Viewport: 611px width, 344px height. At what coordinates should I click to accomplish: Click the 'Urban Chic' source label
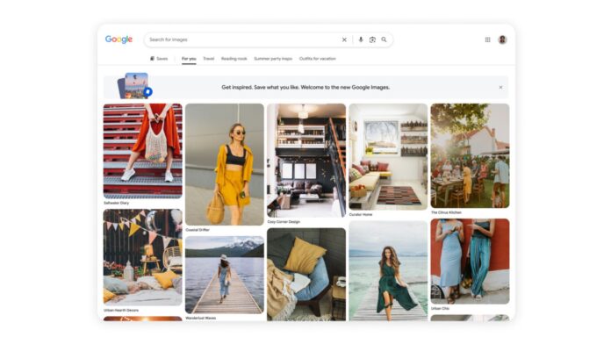[441, 308]
